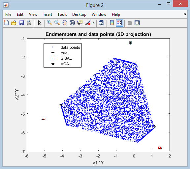Screen dimensions: 190x169
Task: Select the Edit Plot arrow tool
Action: pos(40,23)
